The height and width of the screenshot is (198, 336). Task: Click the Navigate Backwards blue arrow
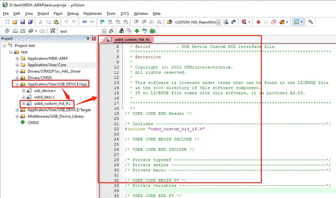84,22
